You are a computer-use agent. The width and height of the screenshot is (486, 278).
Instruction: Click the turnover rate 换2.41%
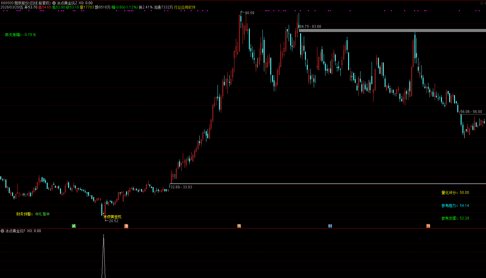(x=146, y=7)
